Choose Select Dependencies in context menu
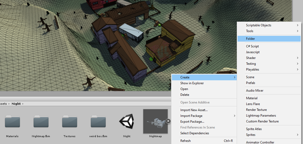The height and width of the screenshot is (144, 303). (x=204, y=133)
